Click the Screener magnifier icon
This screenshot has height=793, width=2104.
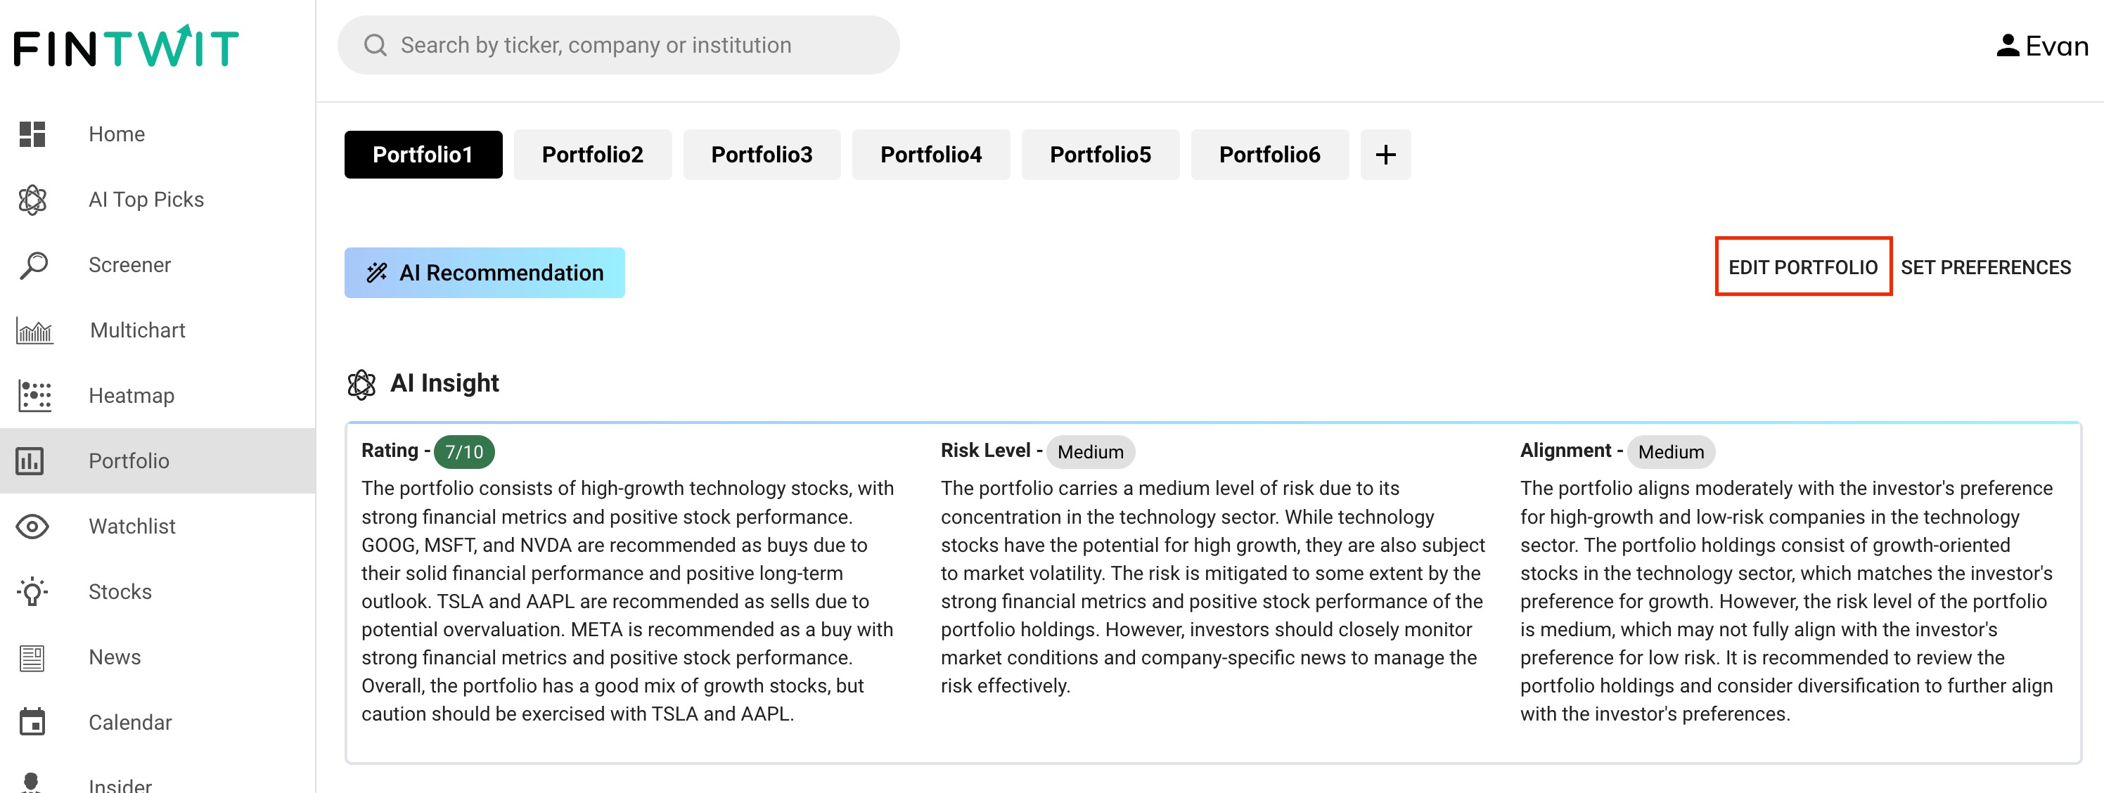tap(34, 264)
